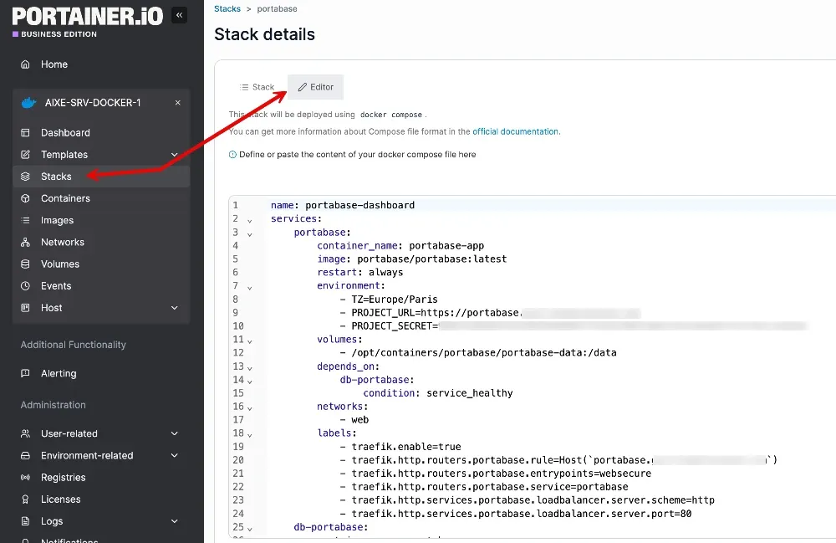Click the Registries broadcast icon
Viewport: 836px width, 543px height.
(x=25, y=477)
